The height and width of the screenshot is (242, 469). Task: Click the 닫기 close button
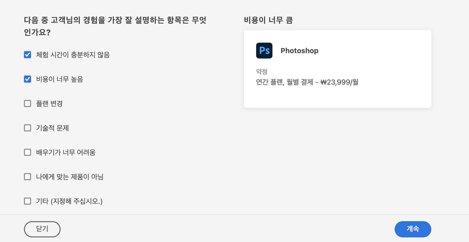coord(42,229)
